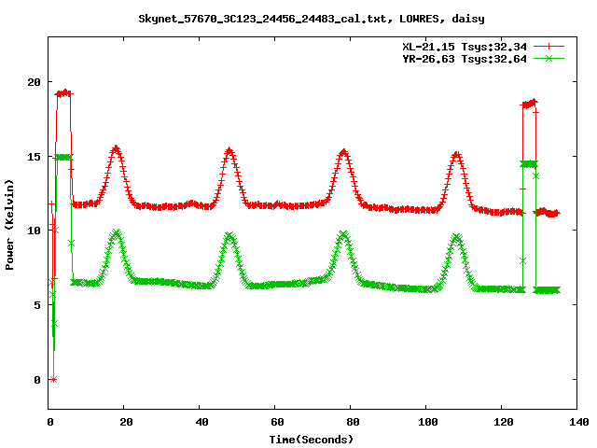Click the red line sample in the legend

pyautogui.click(x=548, y=47)
